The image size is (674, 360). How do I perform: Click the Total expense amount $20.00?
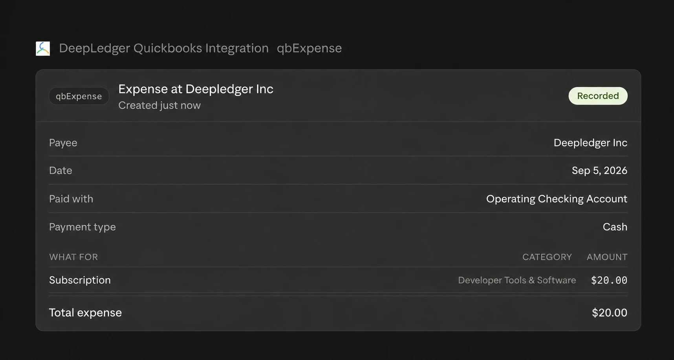[x=610, y=313]
